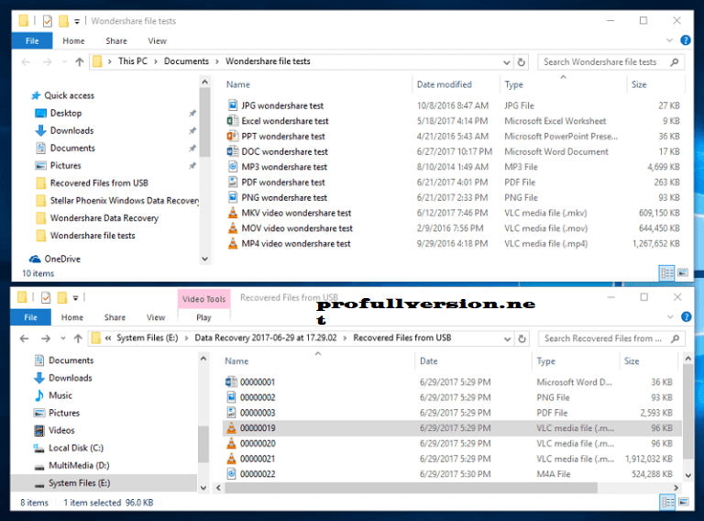
Task: Click the Help icon in Recovered Files window
Action: (x=687, y=317)
